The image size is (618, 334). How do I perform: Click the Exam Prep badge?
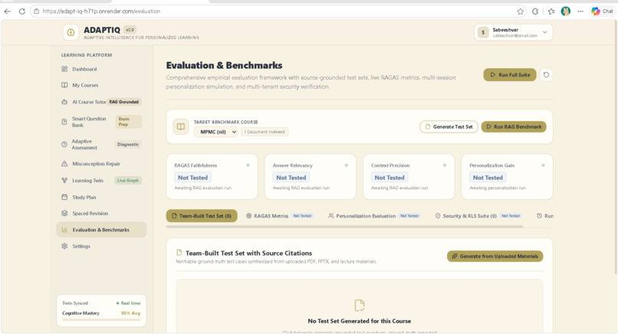coord(129,122)
